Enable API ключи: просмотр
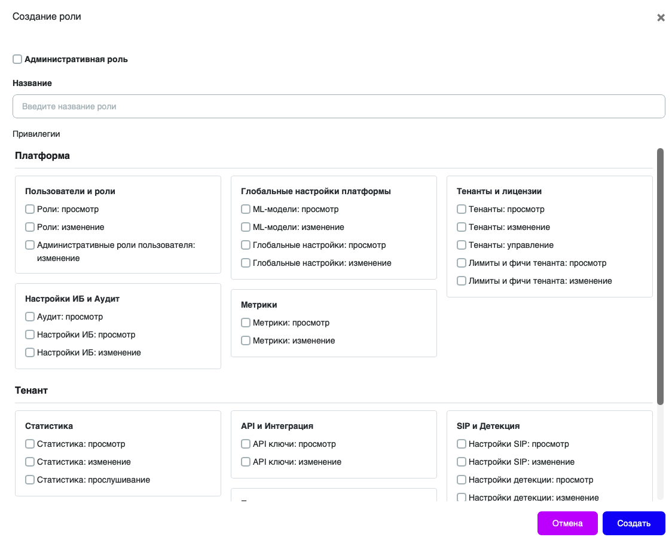 (246, 444)
